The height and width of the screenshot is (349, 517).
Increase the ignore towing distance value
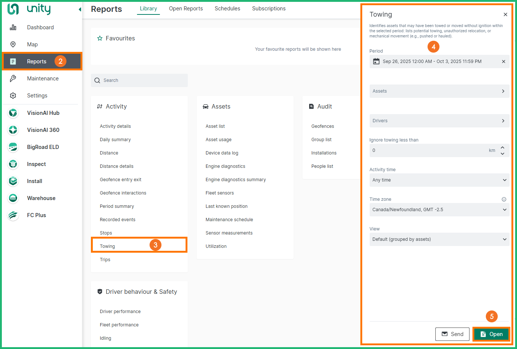[503, 147]
